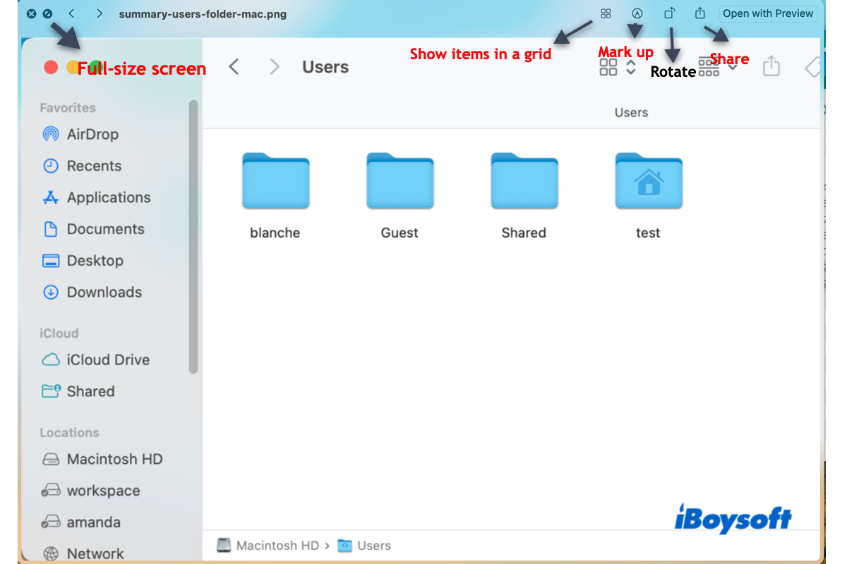Rotate the image using the Rotate icon
The image size is (847, 564).
(x=668, y=13)
